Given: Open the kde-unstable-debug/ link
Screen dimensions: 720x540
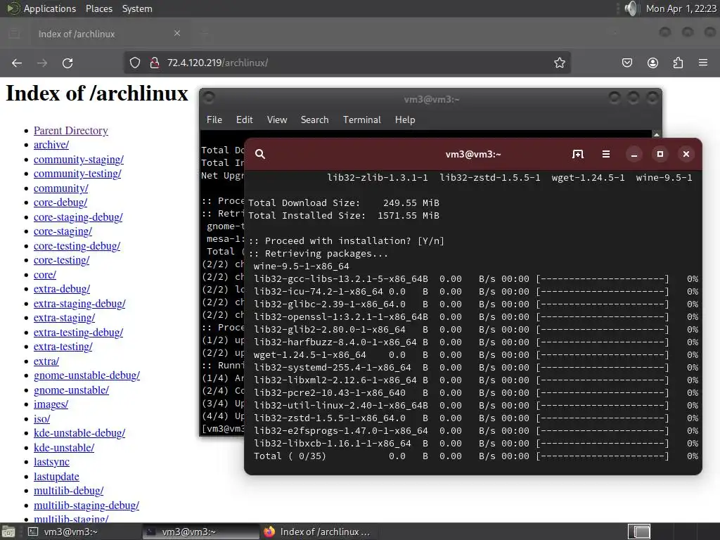Looking at the screenshot, I should pos(79,433).
